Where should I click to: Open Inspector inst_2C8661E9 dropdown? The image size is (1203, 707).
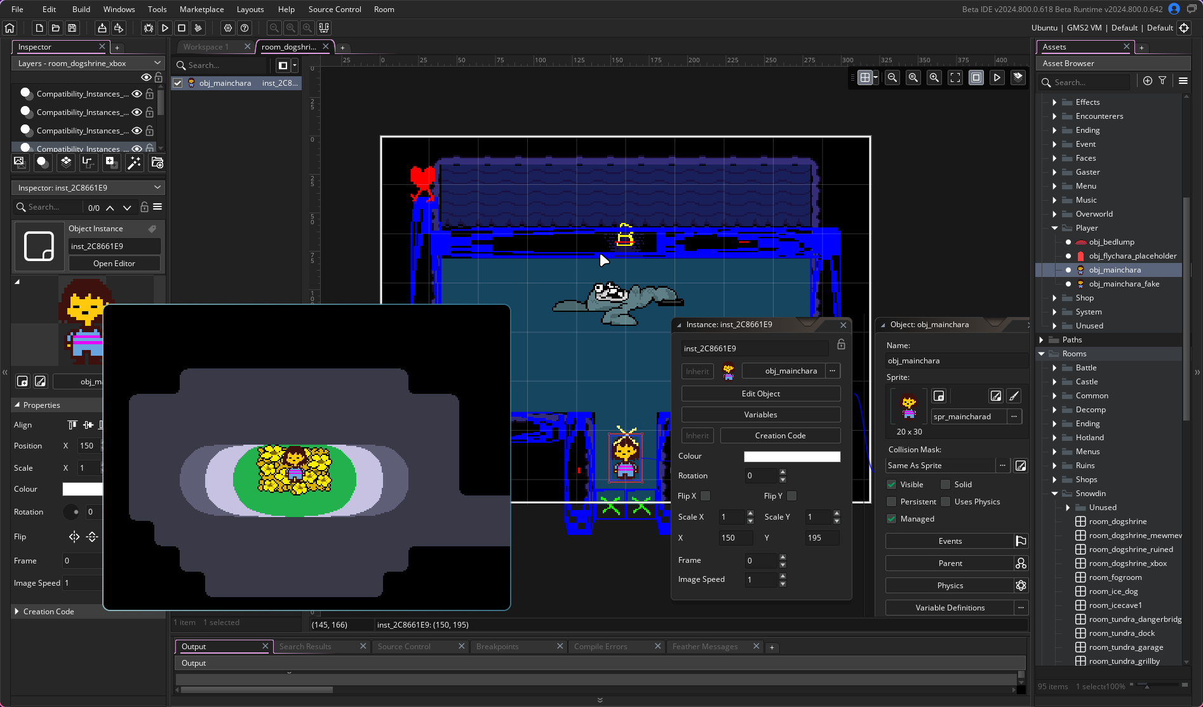click(x=88, y=188)
